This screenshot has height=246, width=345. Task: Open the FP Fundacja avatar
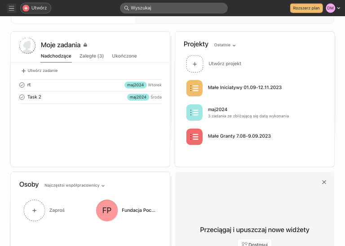click(x=107, y=210)
